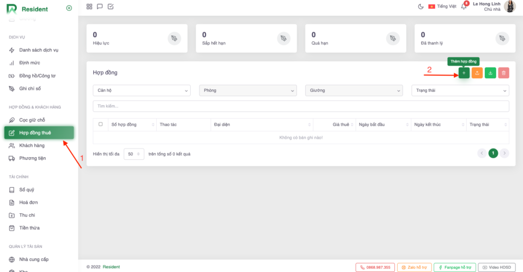The height and width of the screenshot is (272, 523).
Task: Open the Phòng dropdown filter
Action: pyautogui.click(x=248, y=90)
